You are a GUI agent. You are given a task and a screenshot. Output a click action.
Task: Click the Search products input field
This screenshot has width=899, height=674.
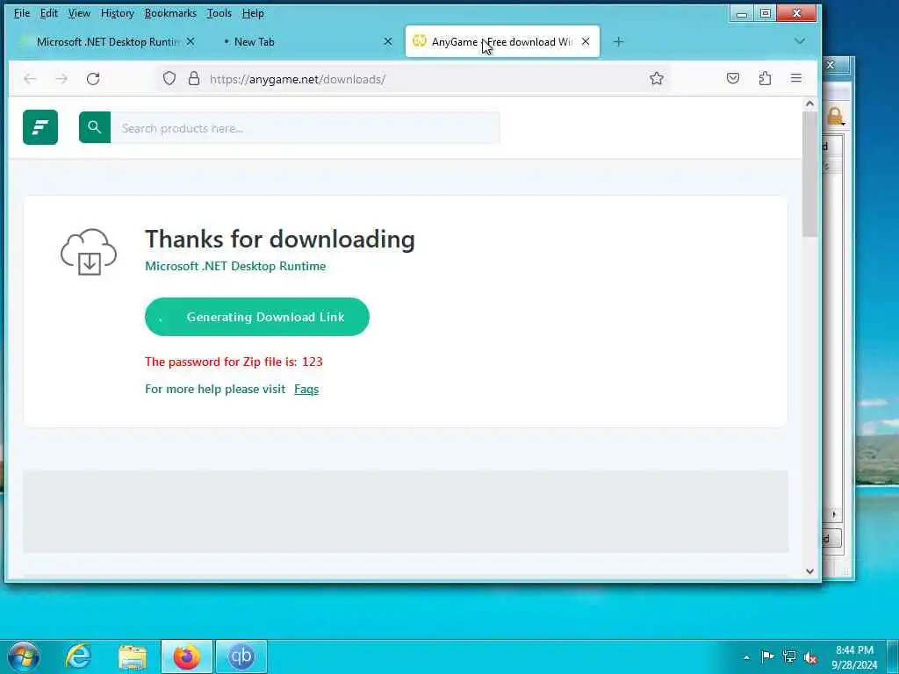[x=305, y=128]
